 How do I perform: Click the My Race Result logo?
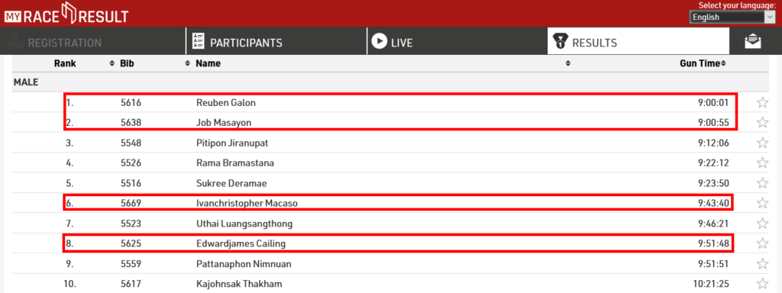click(x=66, y=13)
